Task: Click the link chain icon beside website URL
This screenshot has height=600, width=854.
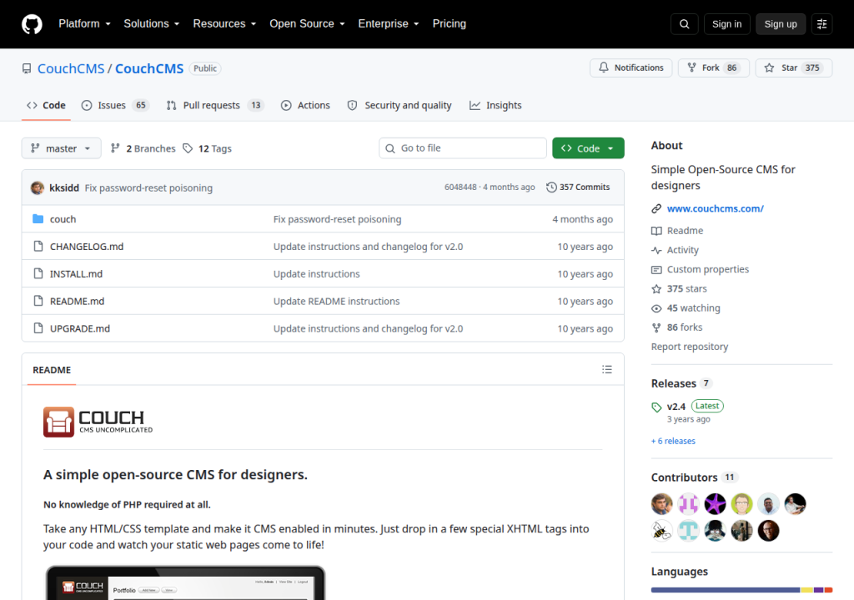Action: 656,208
